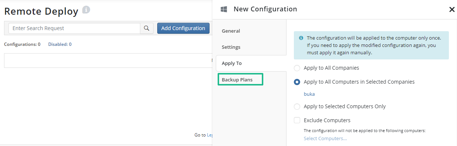457x146 pixels.
Task: Click the Add Configuration button
Action: (x=183, y=28)
